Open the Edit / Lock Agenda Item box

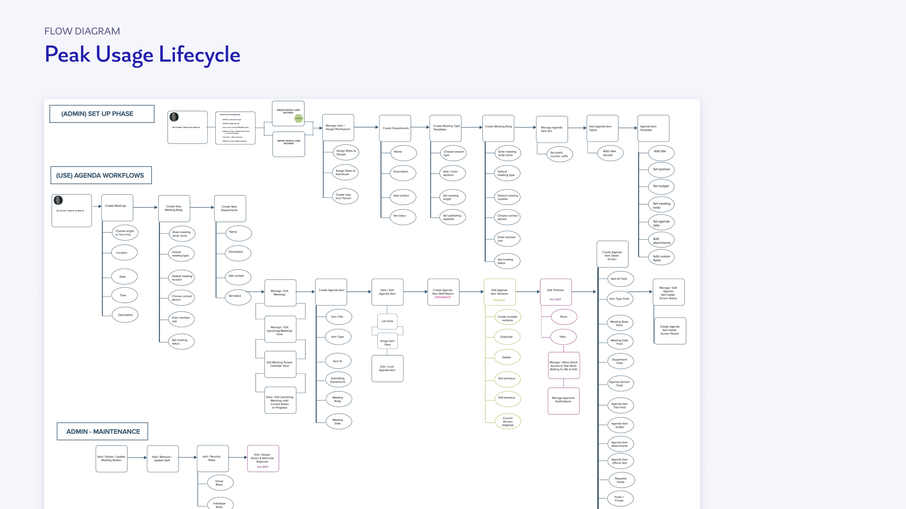387,368
